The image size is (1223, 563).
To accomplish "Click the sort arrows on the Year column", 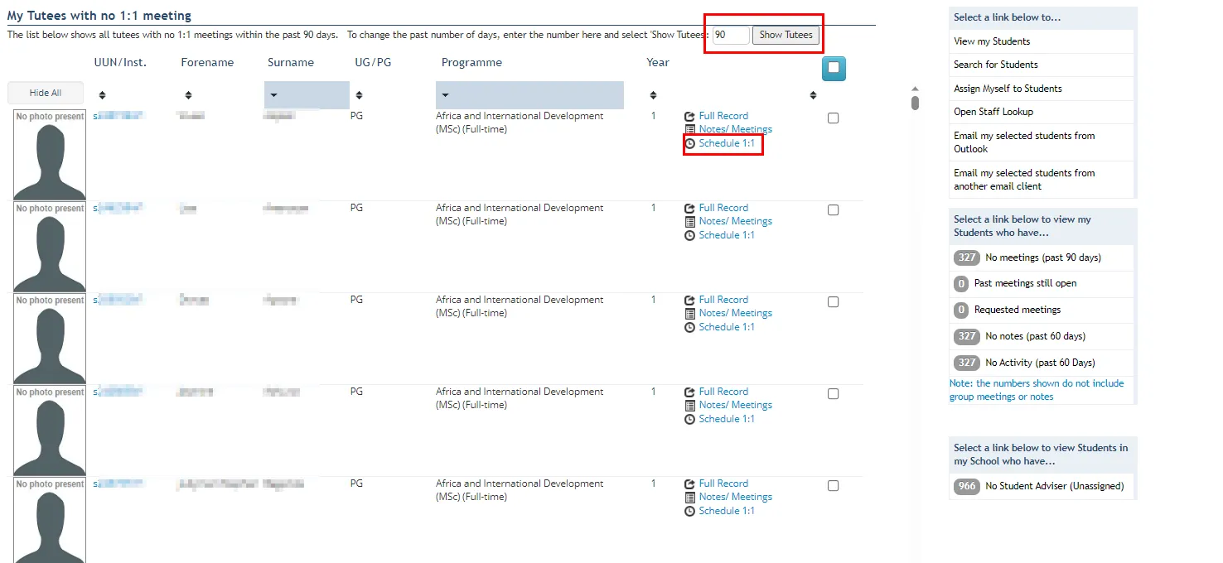I will [x=654, y=94].
